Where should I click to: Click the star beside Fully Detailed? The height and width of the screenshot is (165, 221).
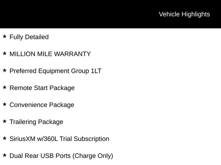pos(4,36)
